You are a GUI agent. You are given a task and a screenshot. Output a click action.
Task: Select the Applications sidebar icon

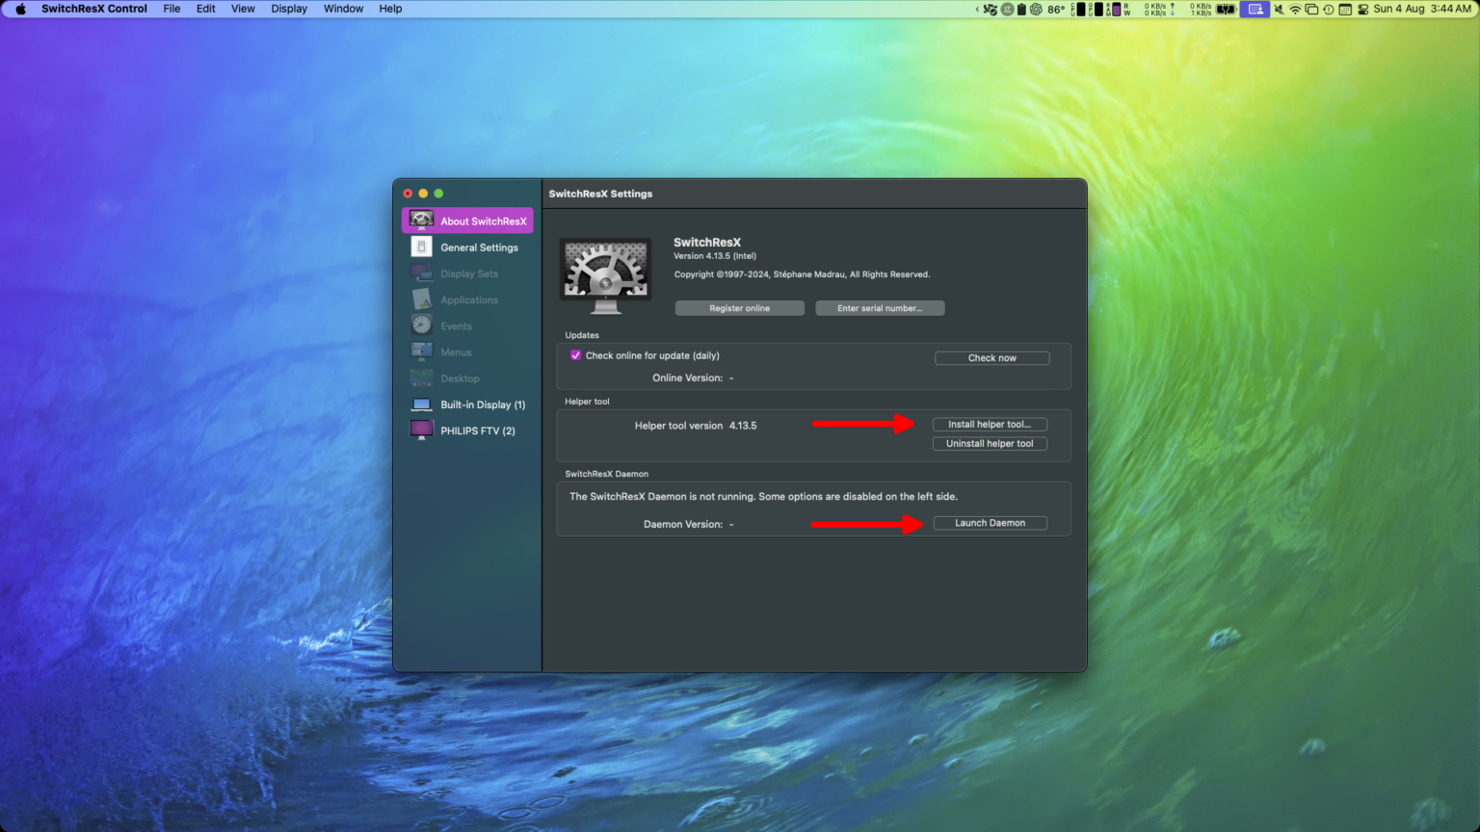(421, 299)
